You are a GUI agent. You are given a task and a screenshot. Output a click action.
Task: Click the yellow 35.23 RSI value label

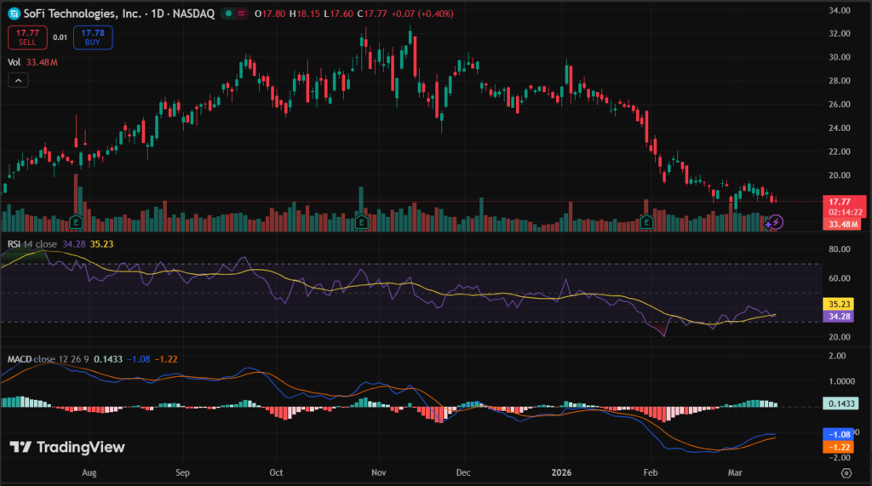pos(839,303)
